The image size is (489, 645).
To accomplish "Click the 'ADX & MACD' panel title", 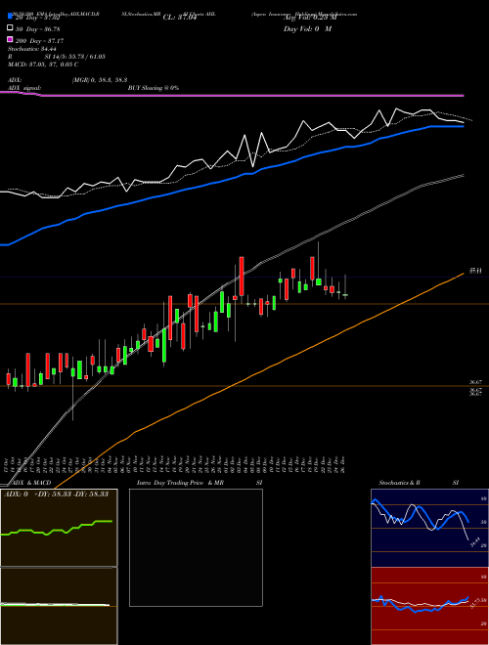I will (x=32, y=483).
